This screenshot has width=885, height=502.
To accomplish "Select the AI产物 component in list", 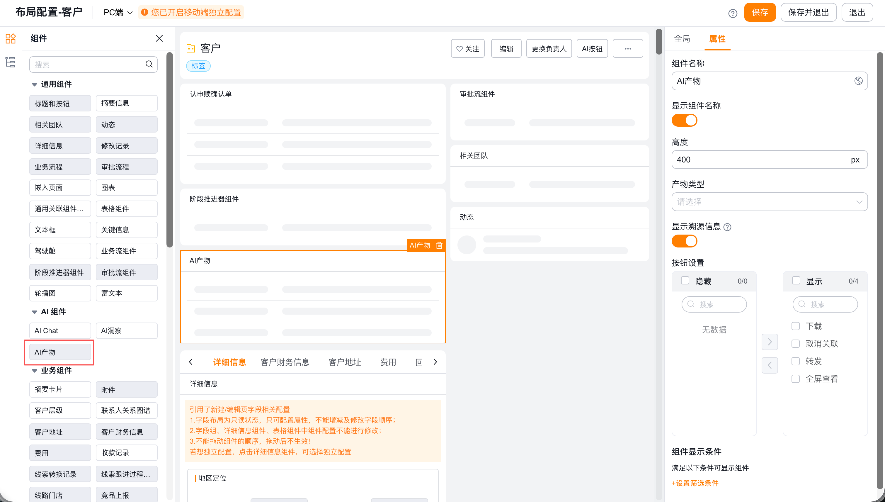I will pos(60,352).
